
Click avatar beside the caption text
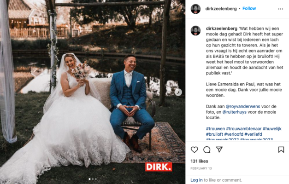pos(195,30)
